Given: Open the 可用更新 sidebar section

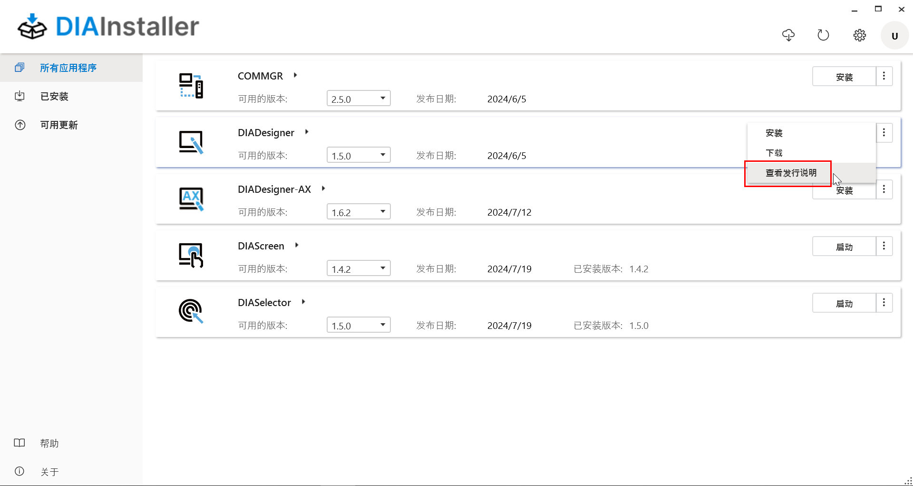Looking at the screenshot, I should [59, 125].
